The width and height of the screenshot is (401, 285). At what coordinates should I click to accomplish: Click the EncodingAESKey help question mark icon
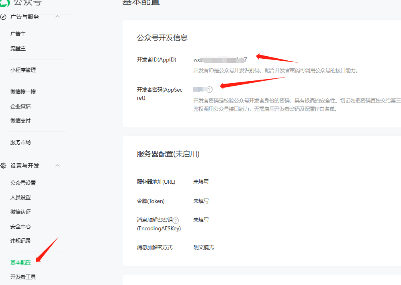(176, 220)
